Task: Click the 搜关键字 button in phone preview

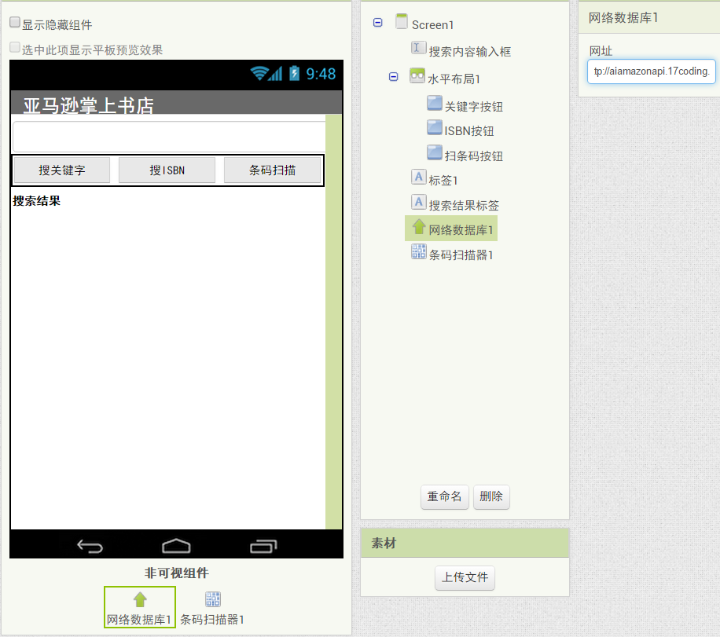Action: pos(62,170)
